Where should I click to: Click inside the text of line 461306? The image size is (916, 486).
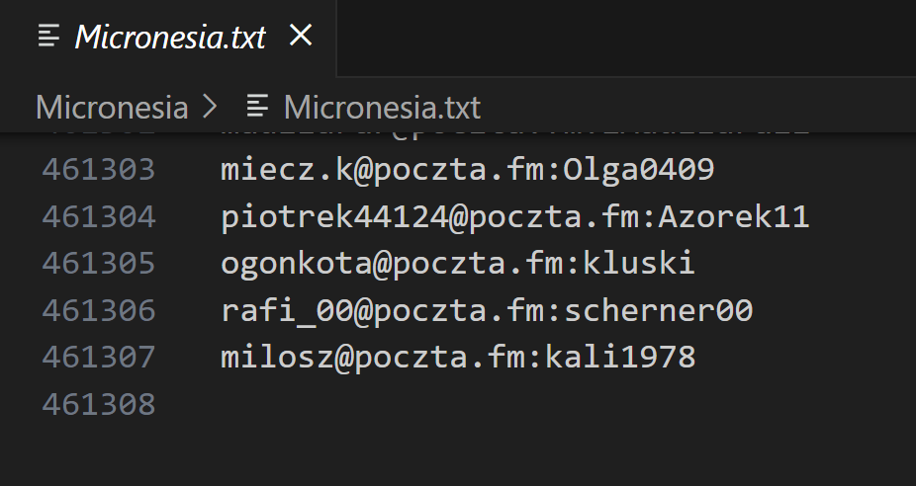(x=486, y=310)
